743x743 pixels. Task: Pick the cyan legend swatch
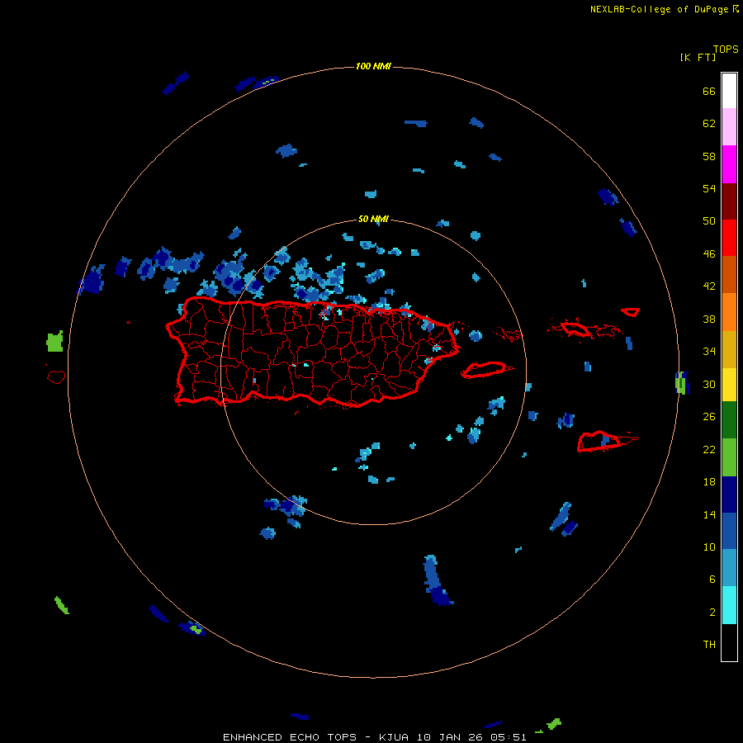tap(729, 605)
